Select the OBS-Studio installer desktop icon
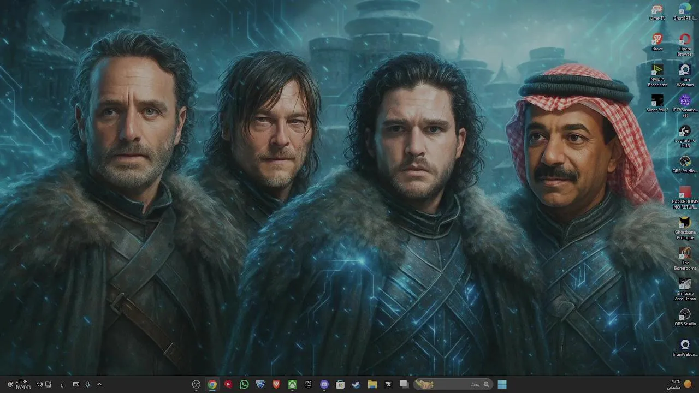 coord(685,165)
